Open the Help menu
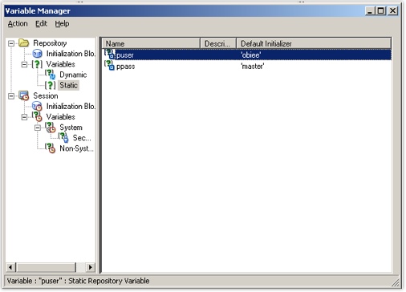The height and width of the screenshot is (292, 406). pyautogui.click(x=62, y=24)
